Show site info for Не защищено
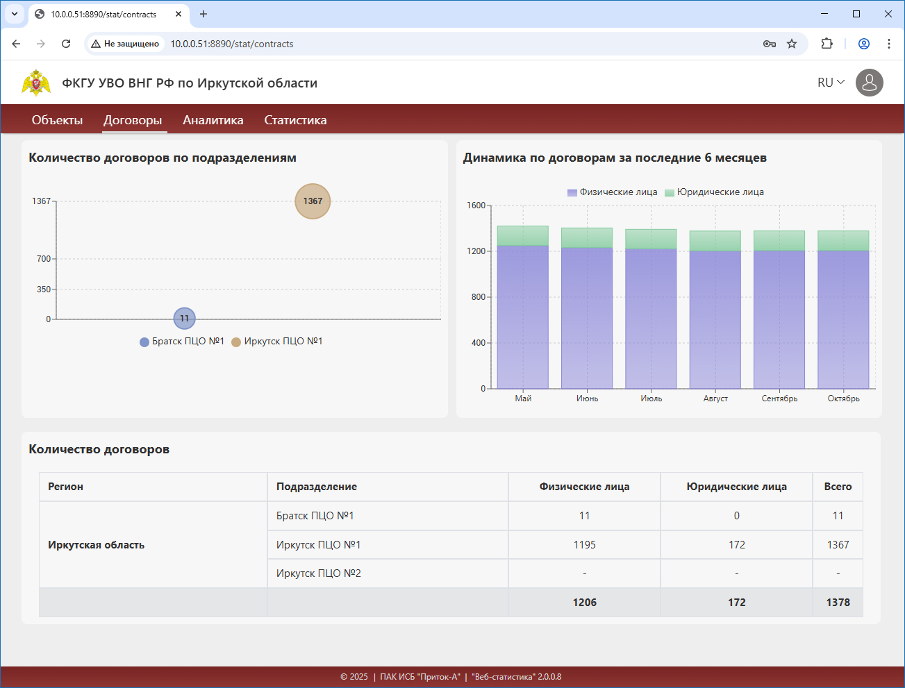This screenshot has width=905, height=688. tap(125, 44)
